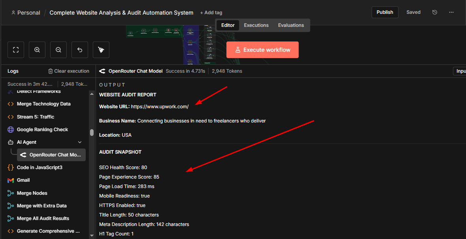Collapse the AI Agent entry with its chevron

point(80,142)
